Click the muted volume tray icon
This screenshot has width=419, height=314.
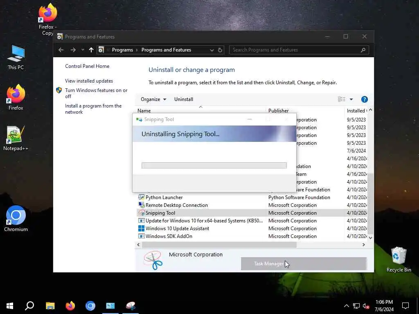[x=366, y=306]
